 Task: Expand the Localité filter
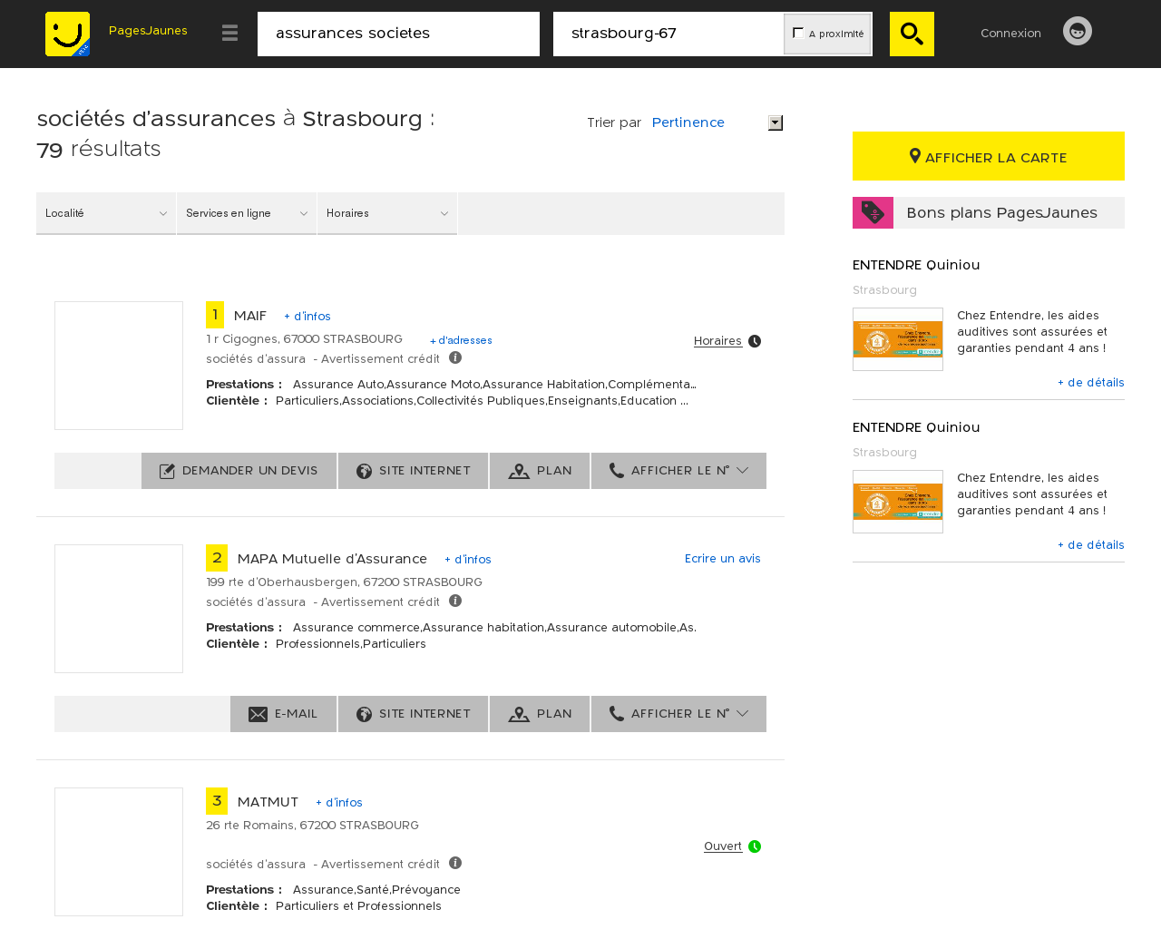[106, 213]
